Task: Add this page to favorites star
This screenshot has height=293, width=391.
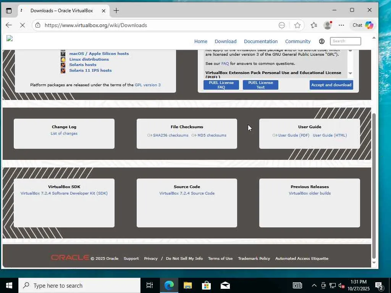Action: point(297,25)
